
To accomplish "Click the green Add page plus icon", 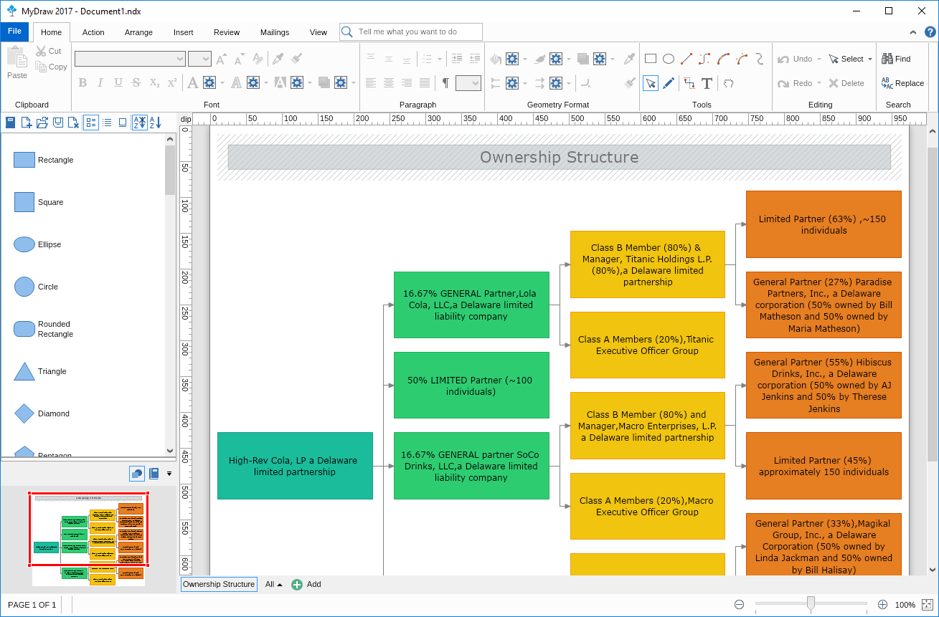I will (297, 585).
